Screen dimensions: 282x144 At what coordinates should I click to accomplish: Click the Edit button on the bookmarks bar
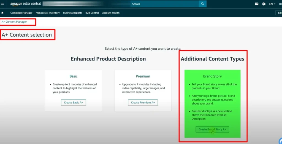click(279, 13)
